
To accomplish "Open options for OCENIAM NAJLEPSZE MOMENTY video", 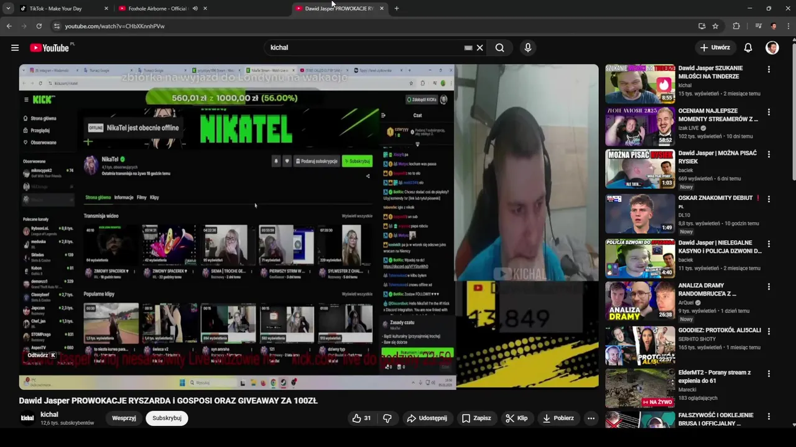I will point(769,112).
